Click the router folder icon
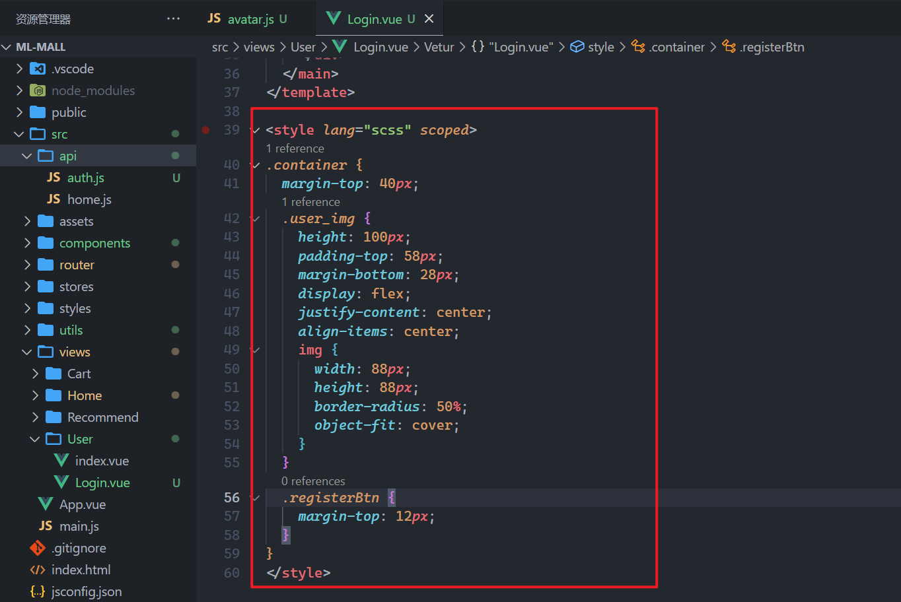The height and width of the screenshot is (602, 901). point(46,265)
